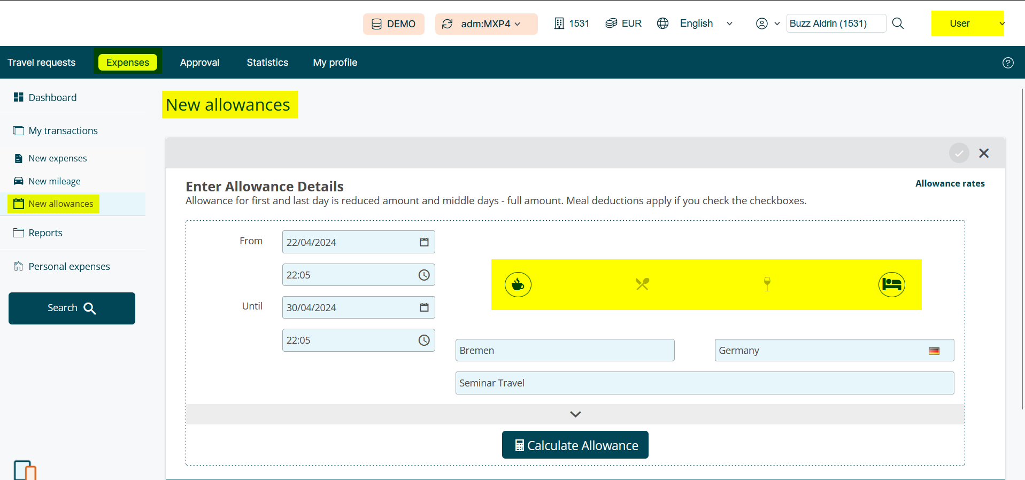This screenshot has height=480, width=1025.
Task: Open the adm:MXP4 role dropdown
Action: tap(486, 24)
